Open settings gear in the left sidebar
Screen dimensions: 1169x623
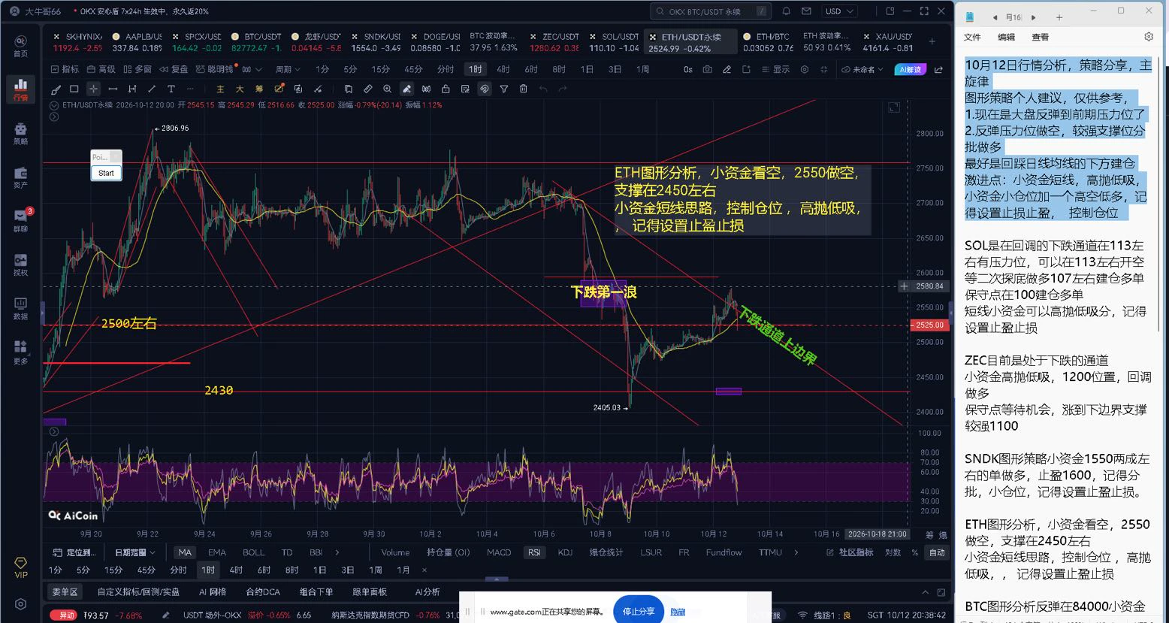pyautogui.click(x=20, y=603)
